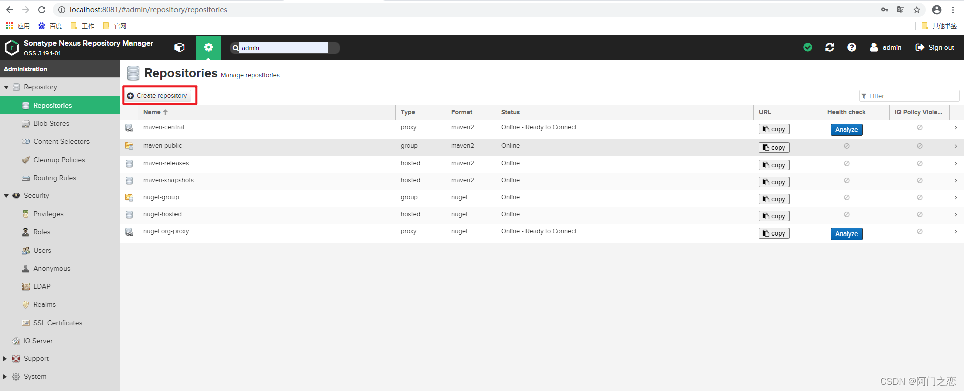
Task: Copy URL of nuget-hosted repository
Action: [x=774, y=216]
